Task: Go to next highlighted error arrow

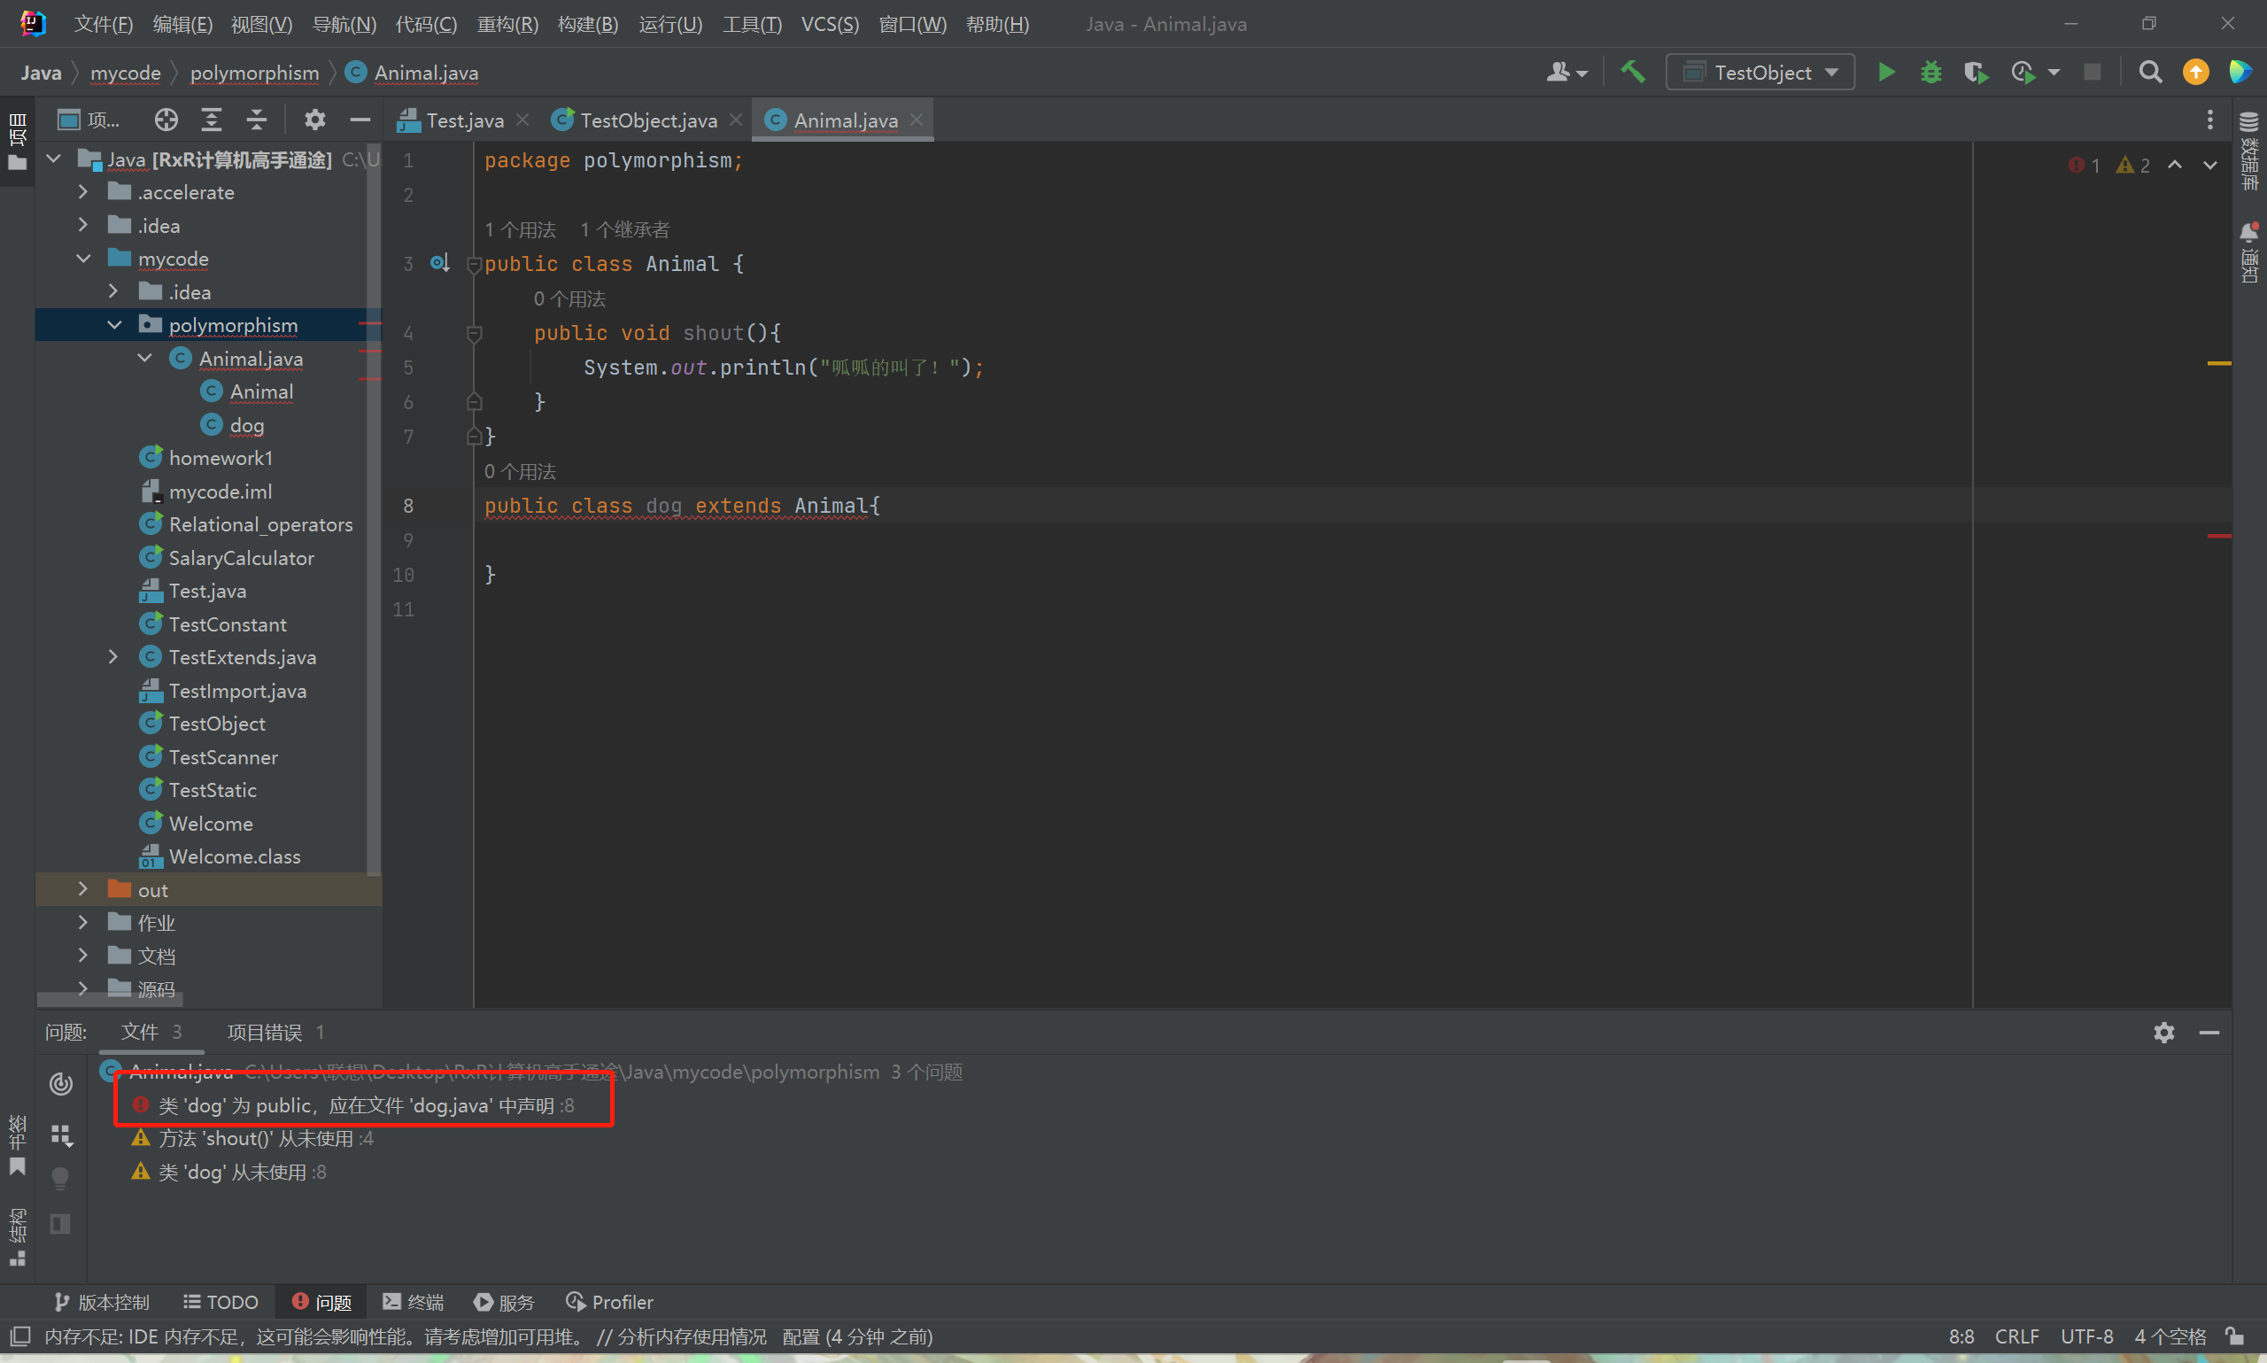Action: pos(2210,166)
